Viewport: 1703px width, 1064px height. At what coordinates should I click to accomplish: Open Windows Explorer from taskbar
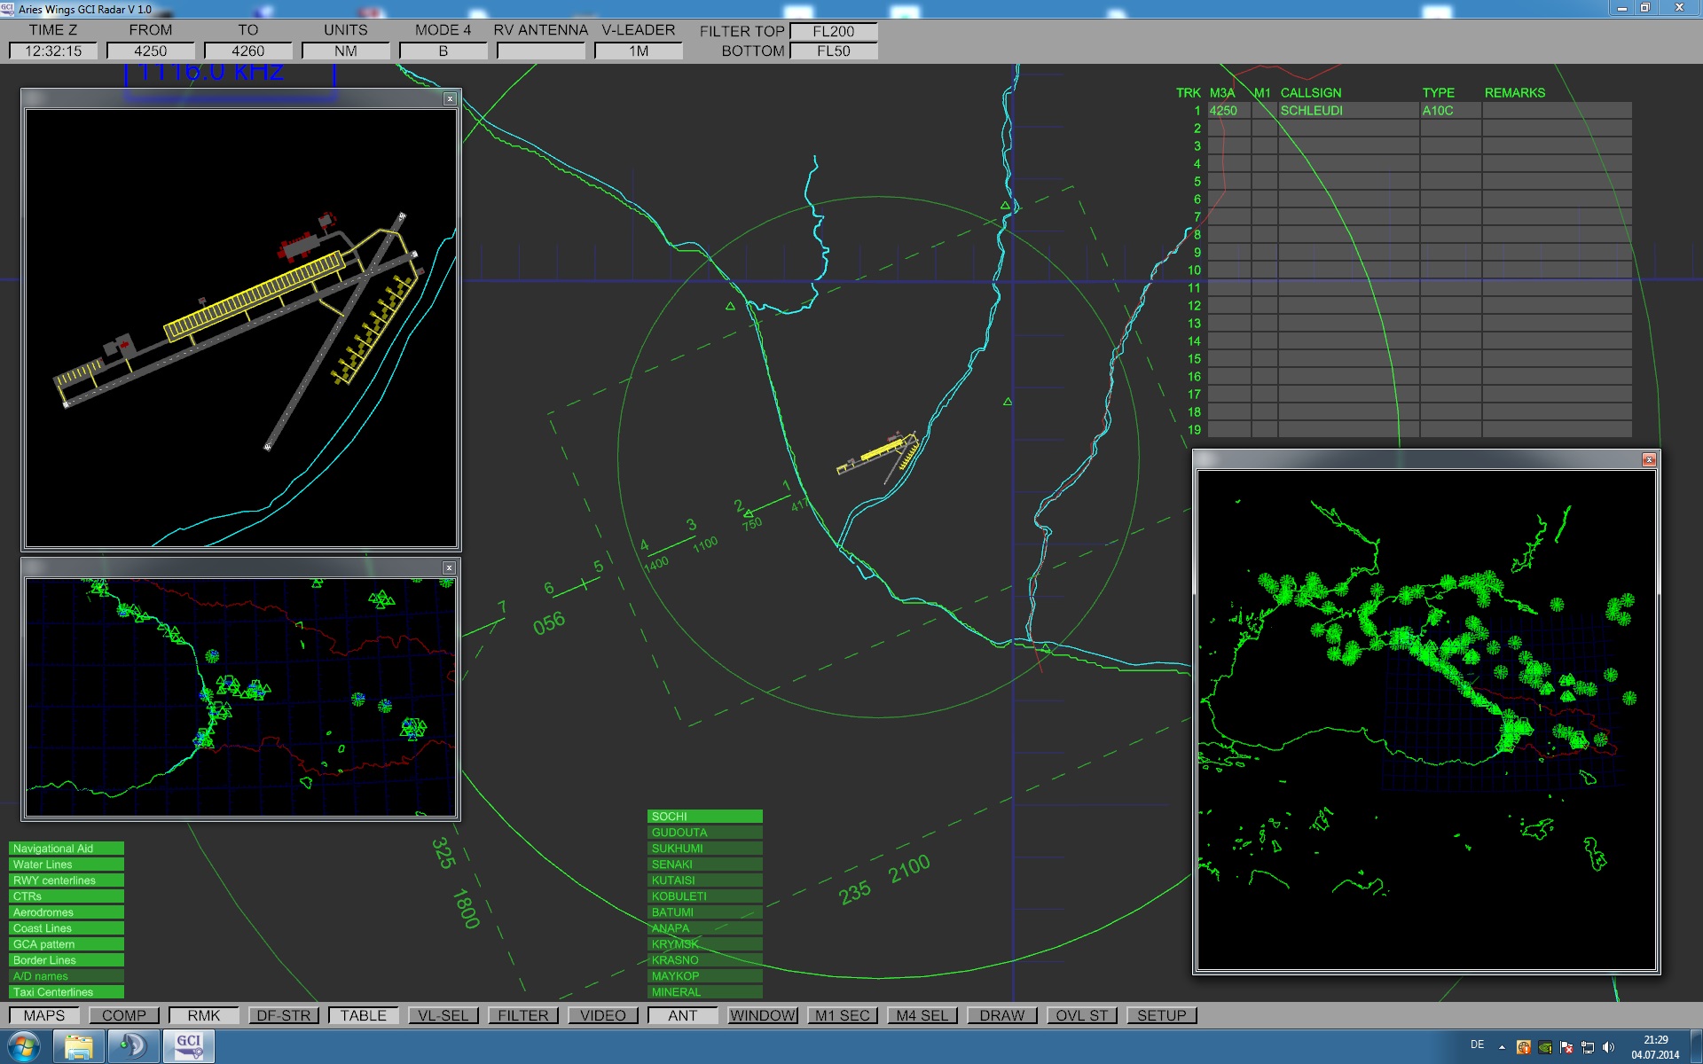coord(79,1046)
